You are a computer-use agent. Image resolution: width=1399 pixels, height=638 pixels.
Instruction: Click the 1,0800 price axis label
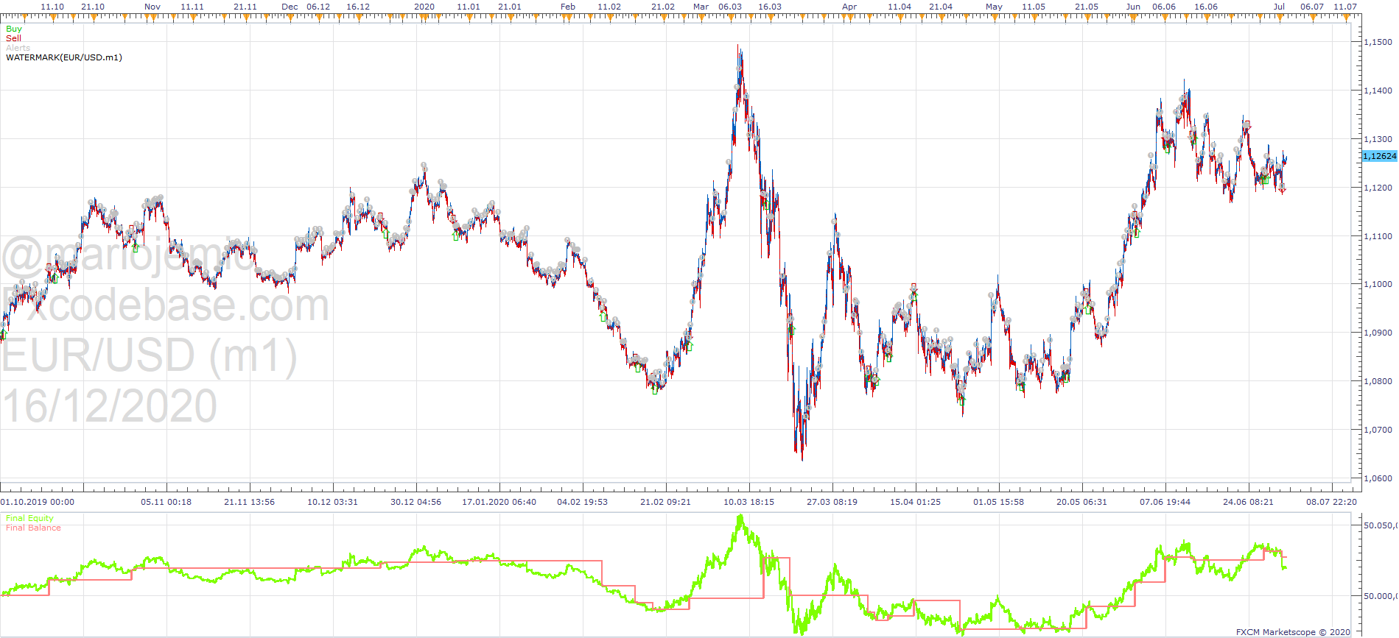[x=1378, y=381]
